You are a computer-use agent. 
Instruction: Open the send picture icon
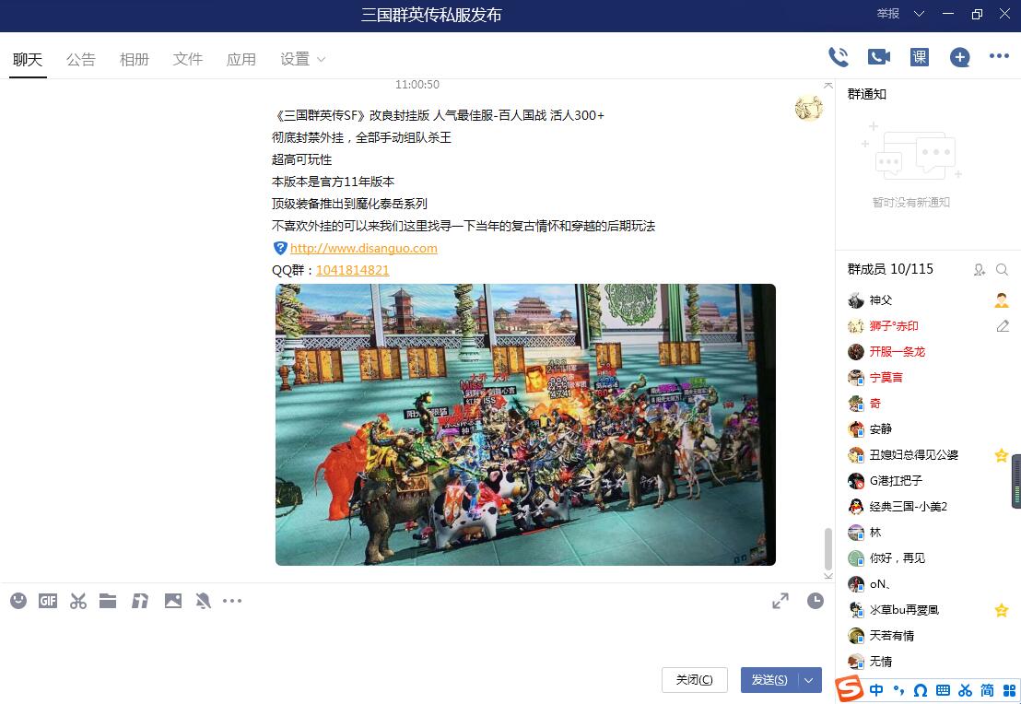[173, 601]
